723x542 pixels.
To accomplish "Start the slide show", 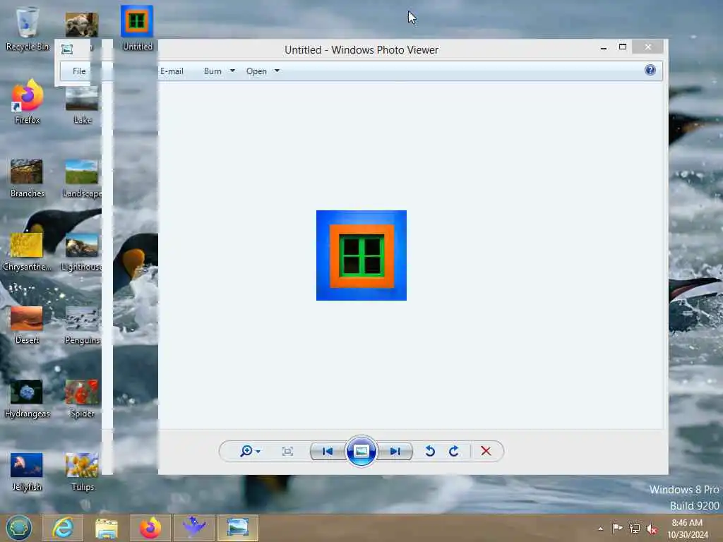I will [361, 451].
